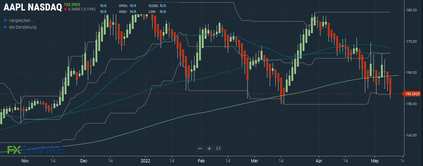The image size is (423, 166).
Task: Click the 2022 date axis label
Action: pos(145,161)
